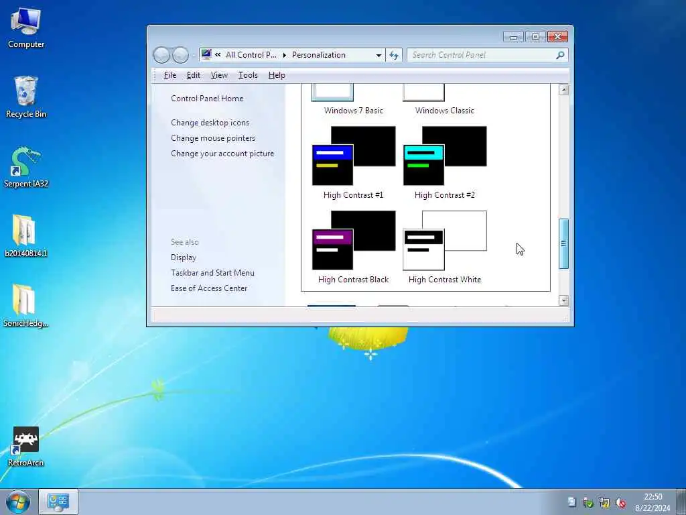
Task: Open the Edit menu
Action: point(194,75)
